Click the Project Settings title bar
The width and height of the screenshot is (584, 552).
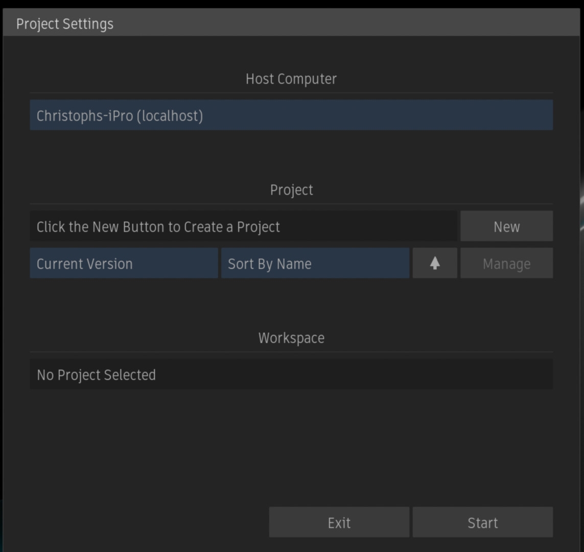point(291,24)
